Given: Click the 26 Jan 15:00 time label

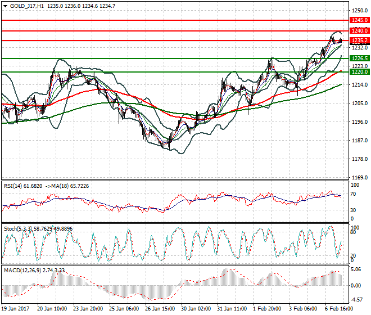Looking at the screenshot, I should click(x=160, y=309).
